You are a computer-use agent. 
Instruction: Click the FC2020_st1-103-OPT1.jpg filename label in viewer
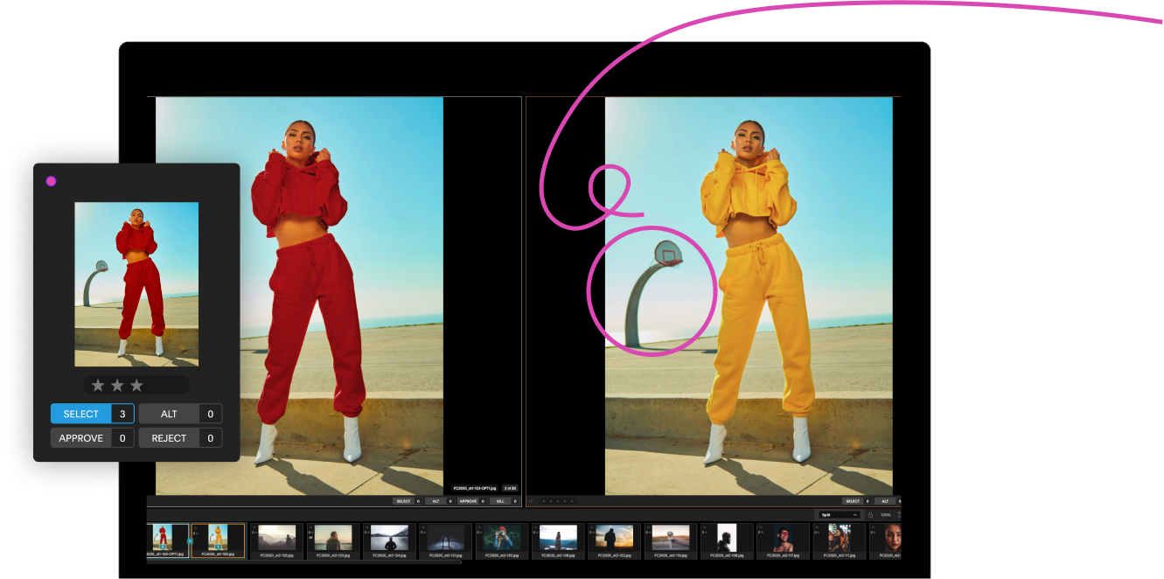click(x=475, y=488)
